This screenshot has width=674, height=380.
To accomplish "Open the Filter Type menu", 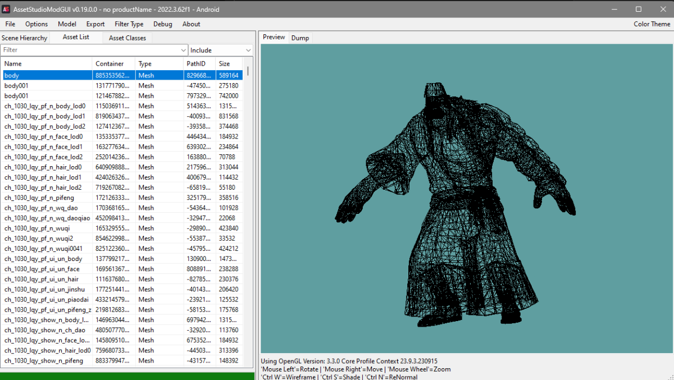I will [129, 24].
